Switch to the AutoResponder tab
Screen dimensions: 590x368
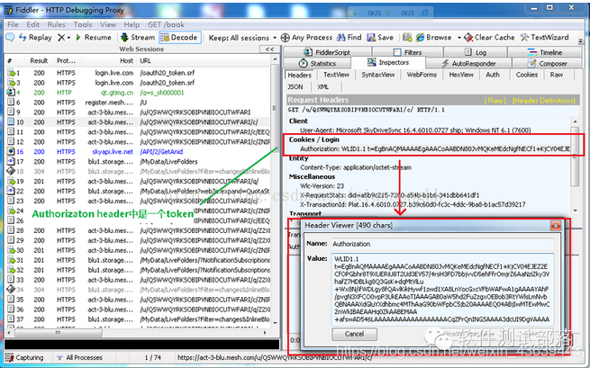(x=468, y=64)
